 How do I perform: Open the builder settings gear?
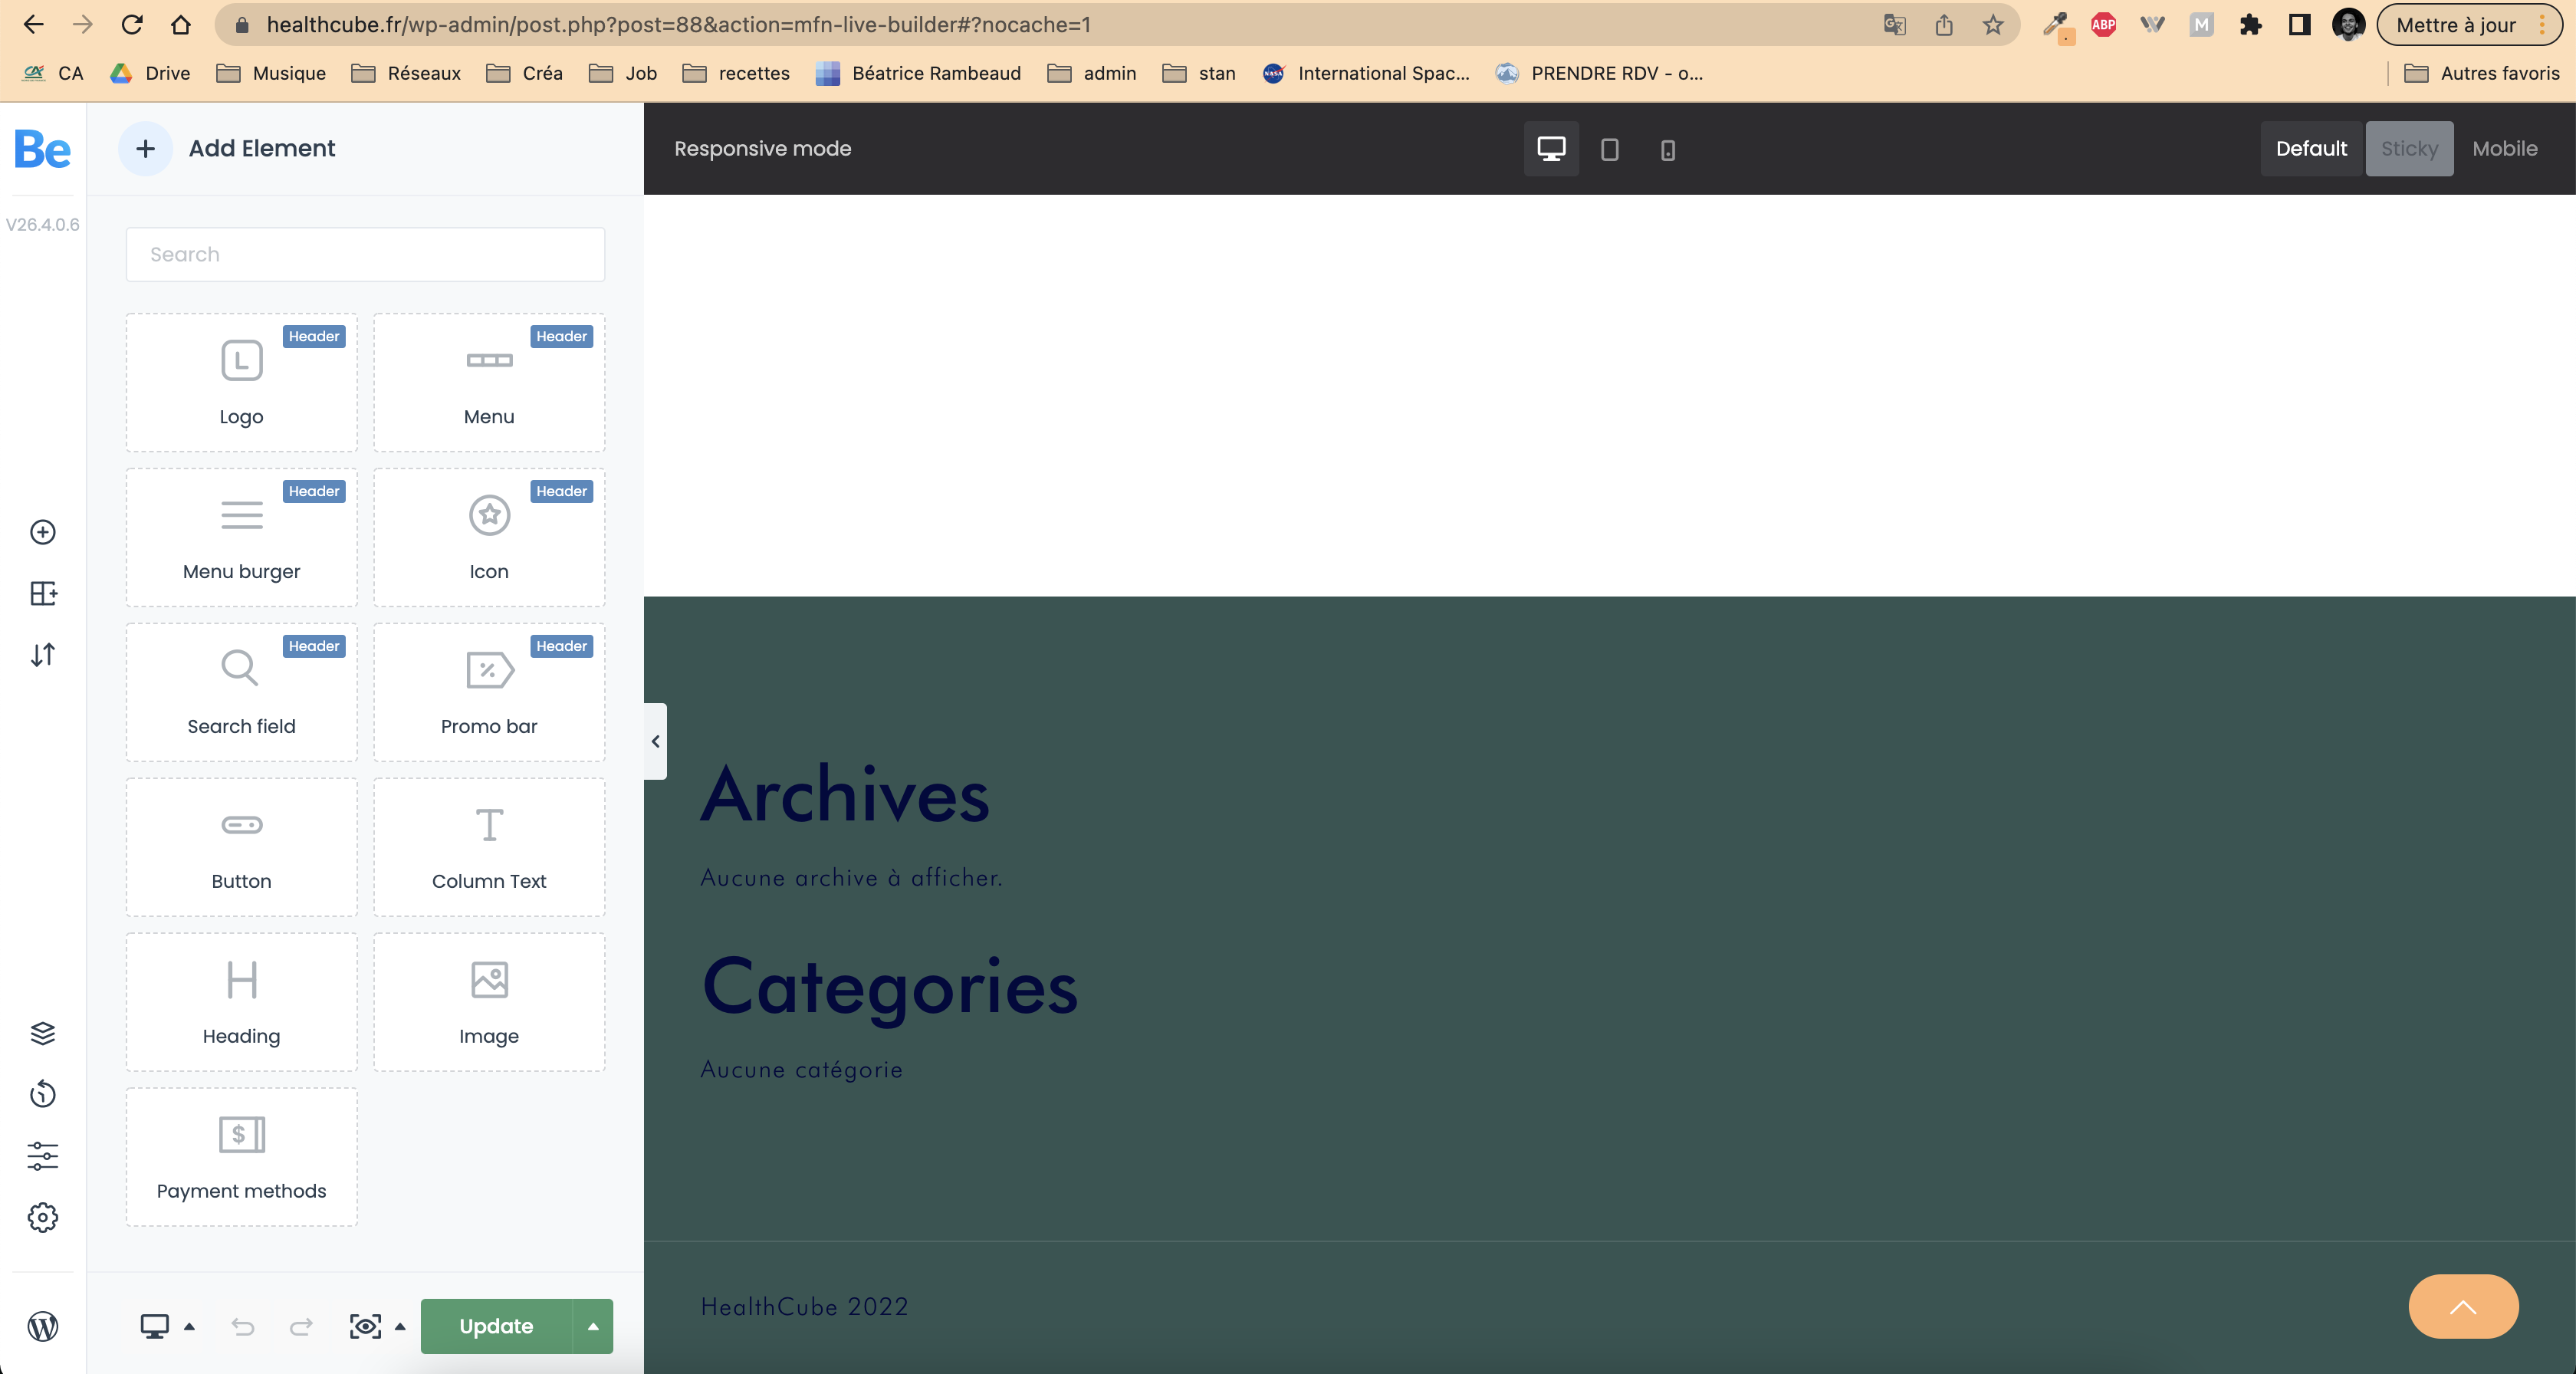point(43,1218)
